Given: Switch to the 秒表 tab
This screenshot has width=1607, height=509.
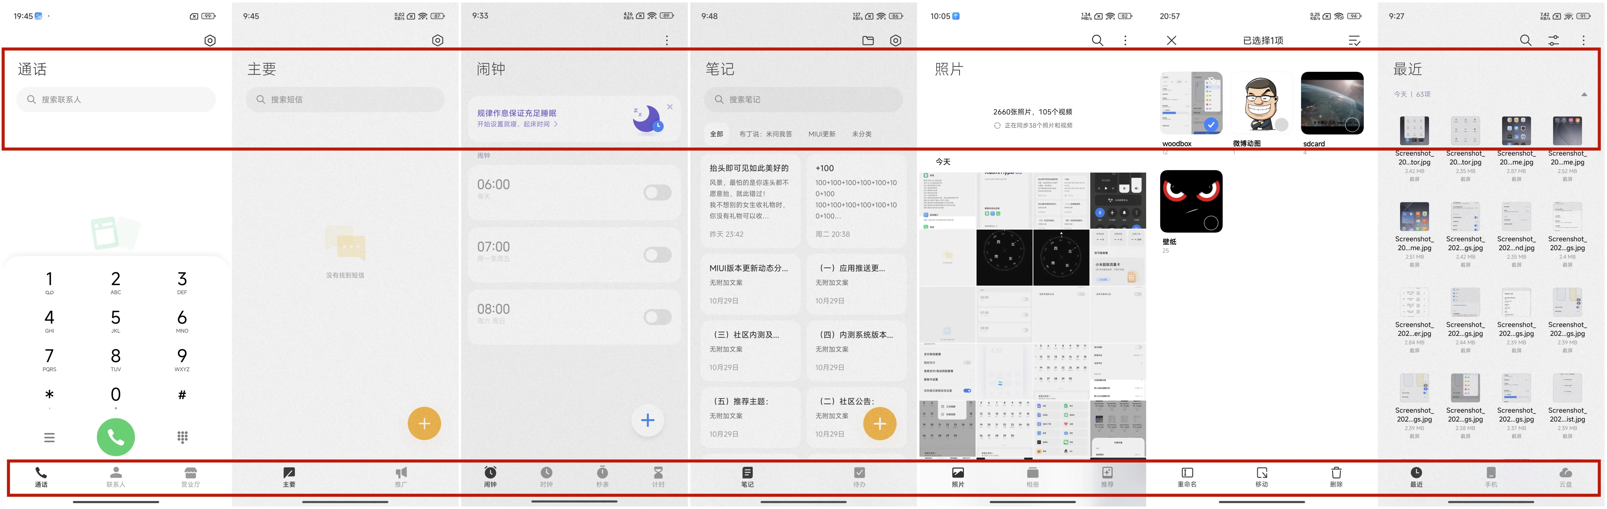Looking at the screenshot, I should [602, 477].
